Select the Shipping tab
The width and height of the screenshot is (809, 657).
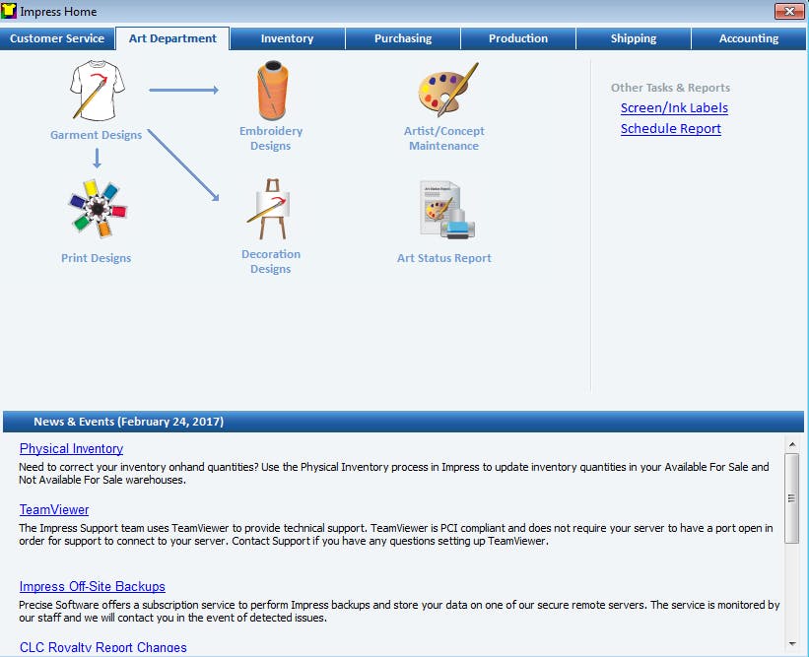[634, 38]
